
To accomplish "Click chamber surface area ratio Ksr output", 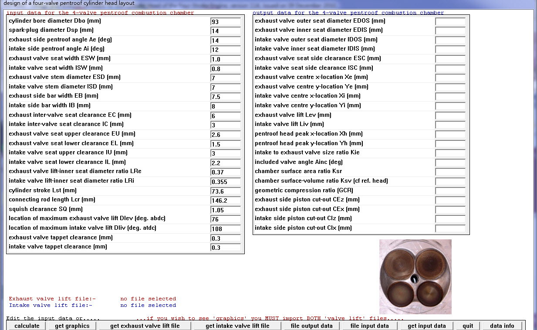I will click(x=450, y=172).
